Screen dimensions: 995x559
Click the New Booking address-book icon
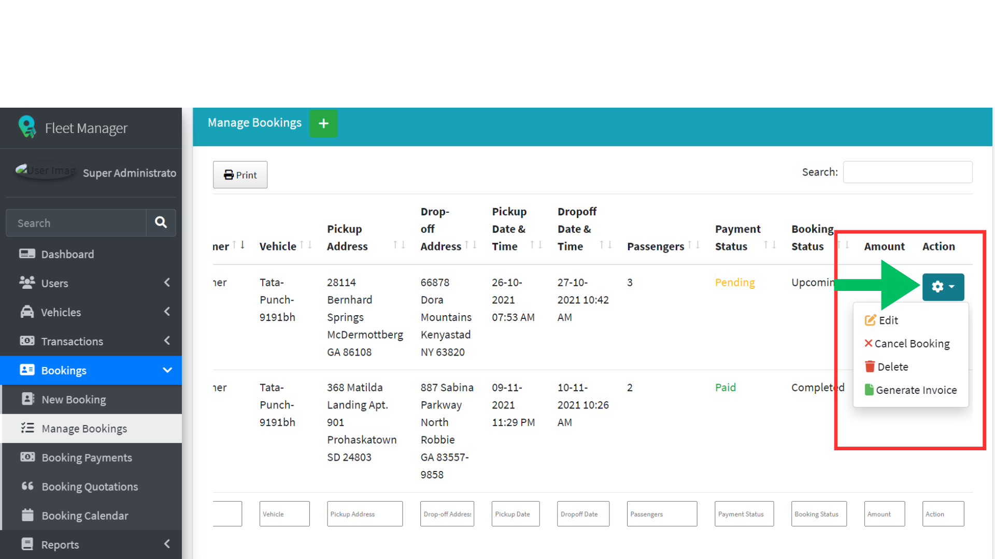point(27,399)
